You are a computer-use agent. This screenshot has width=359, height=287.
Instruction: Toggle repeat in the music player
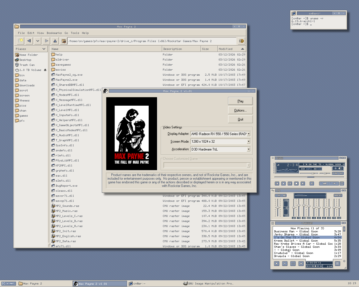[x=334, y=184]
